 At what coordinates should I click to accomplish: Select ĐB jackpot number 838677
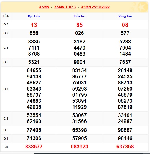tap(34, 147)
